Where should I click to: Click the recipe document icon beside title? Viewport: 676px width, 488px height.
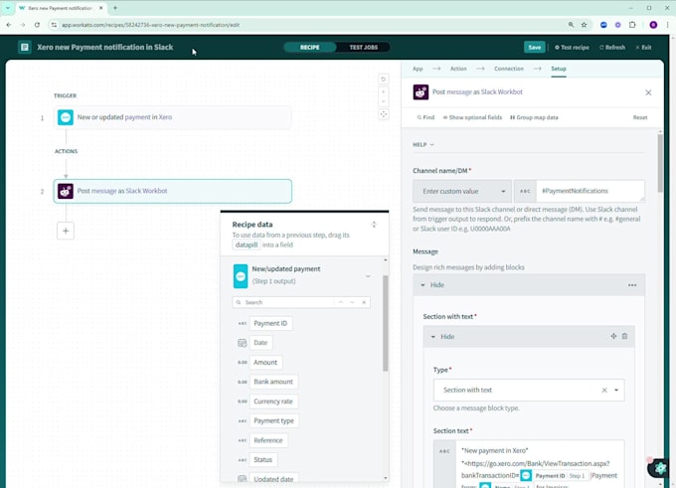pos(25,47)
